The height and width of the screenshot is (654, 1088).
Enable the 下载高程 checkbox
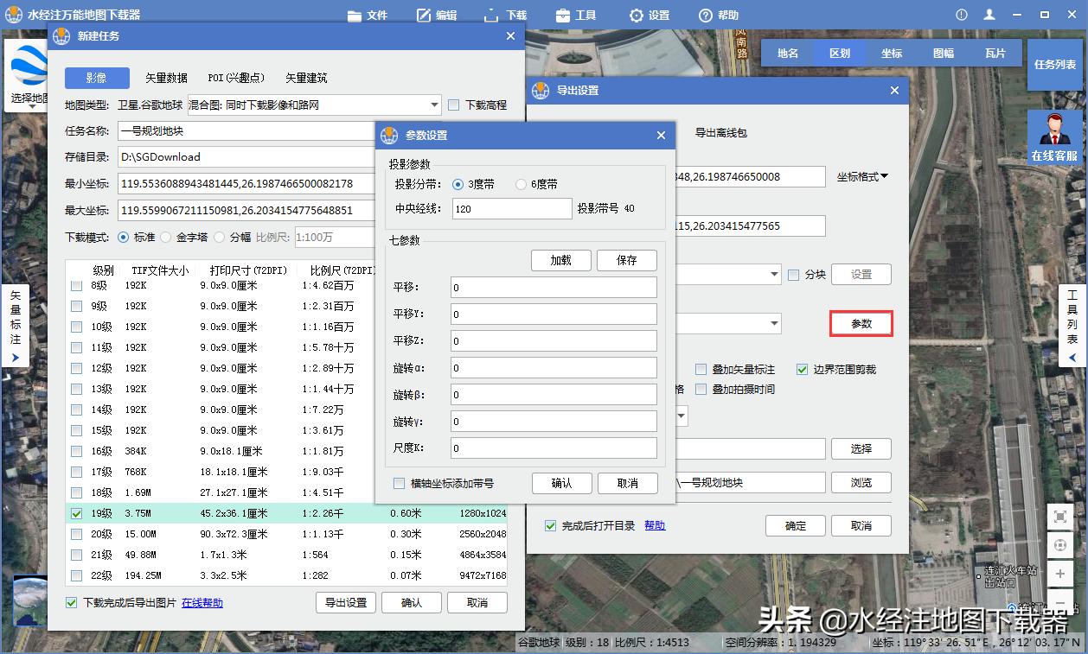coord(453,105)
